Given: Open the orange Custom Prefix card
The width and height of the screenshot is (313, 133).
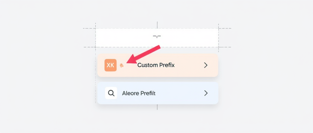Looking at the screenshot, I should tap(158, 65).
